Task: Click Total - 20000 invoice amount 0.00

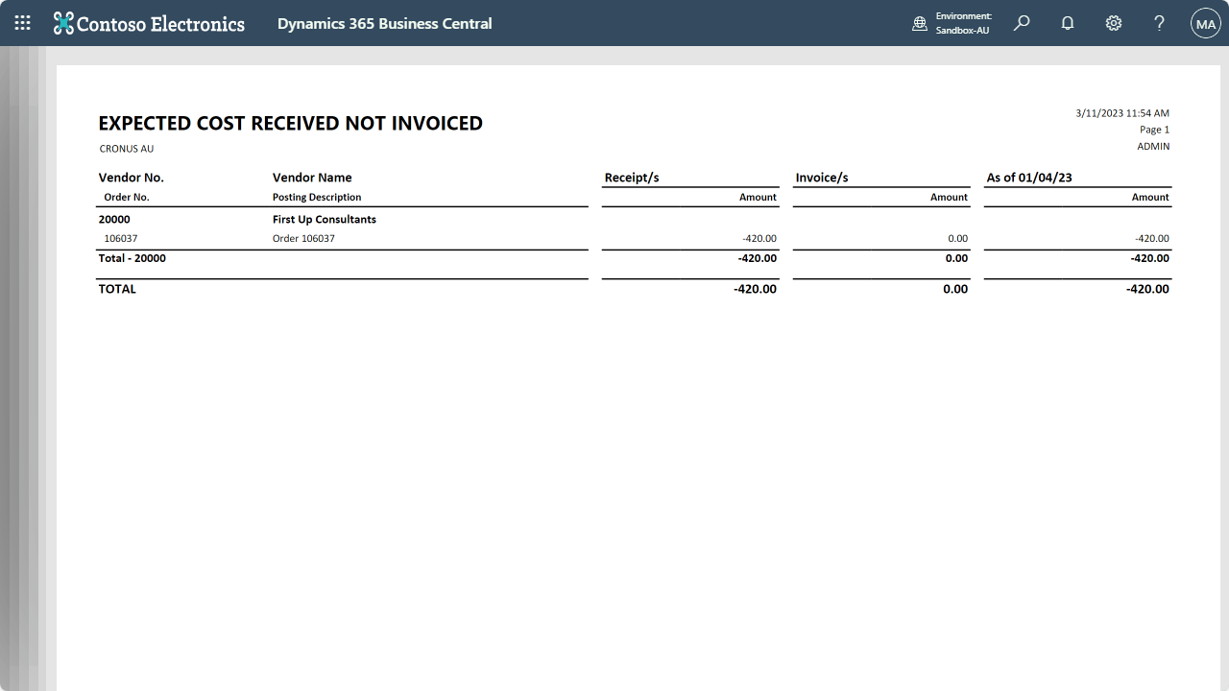Action: click(956, 258)
